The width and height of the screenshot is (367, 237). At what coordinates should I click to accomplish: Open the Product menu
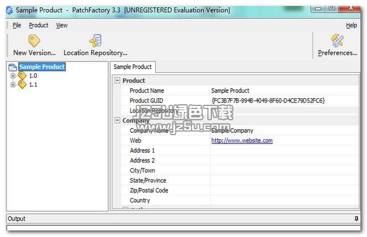(39, 25)
